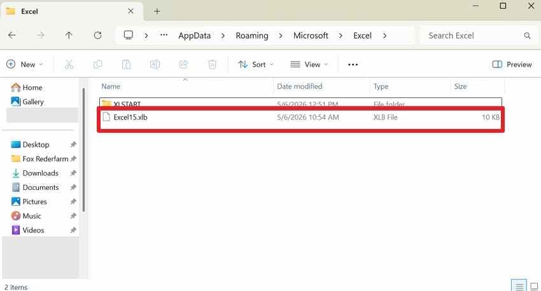Screen dimensions: 541x291
Task: Add a new File Explorer tab
Action: [x=157, y=11]
